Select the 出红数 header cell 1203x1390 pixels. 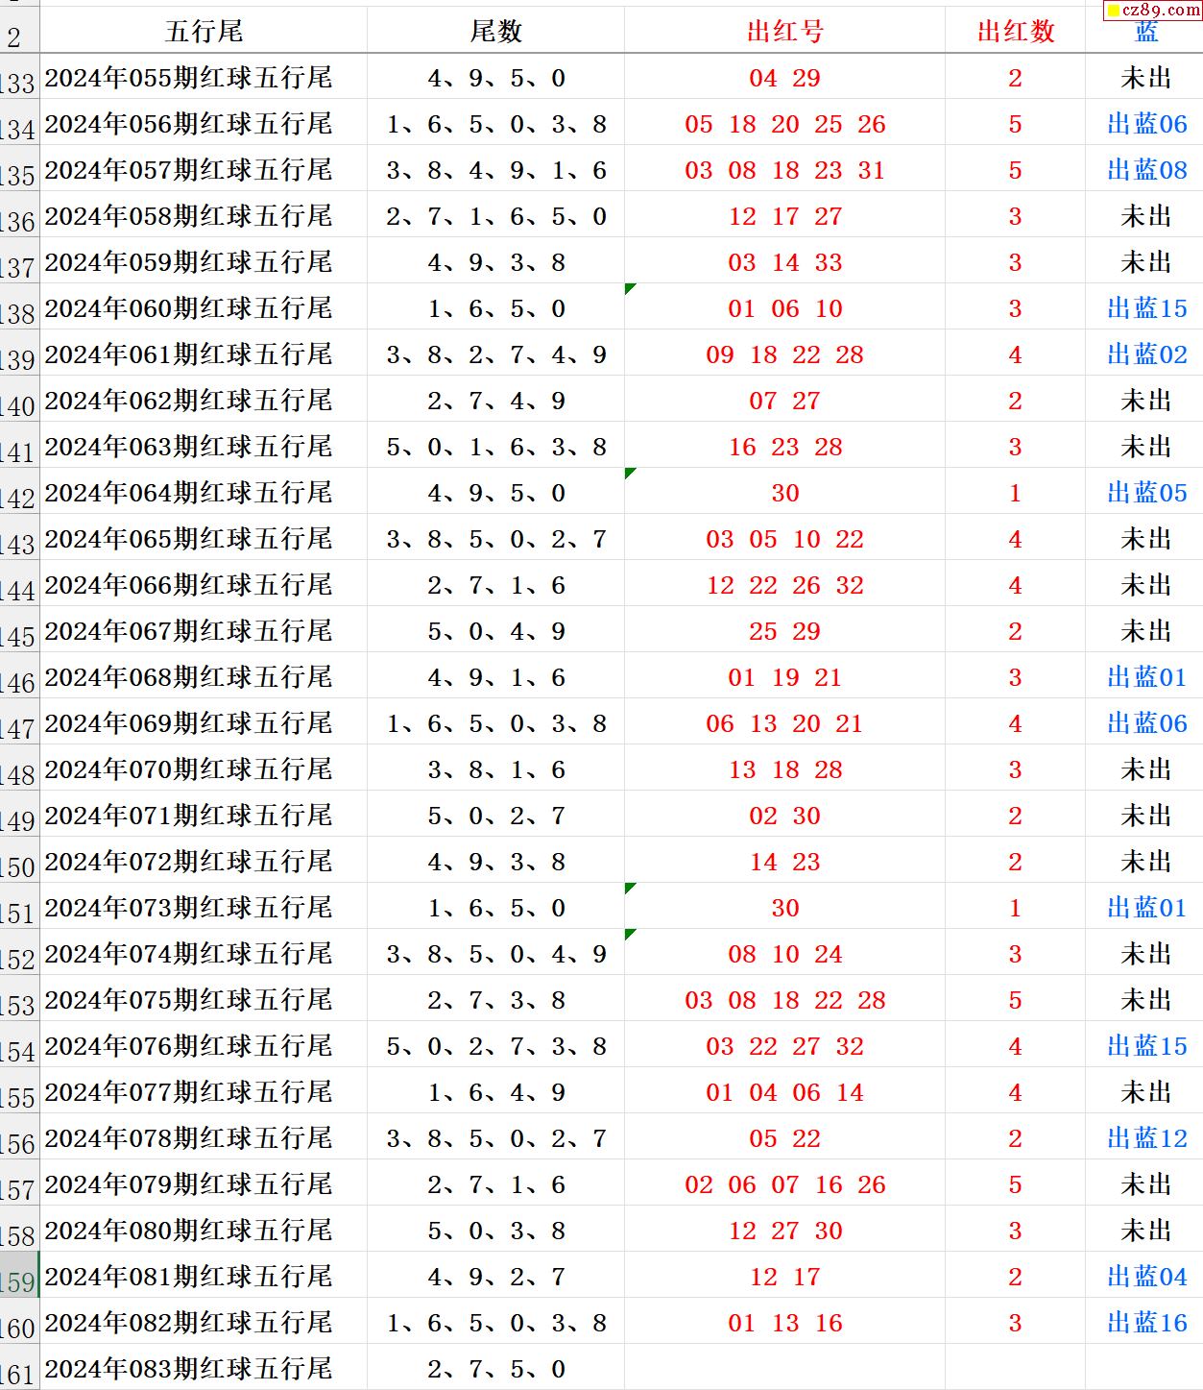1015,32
